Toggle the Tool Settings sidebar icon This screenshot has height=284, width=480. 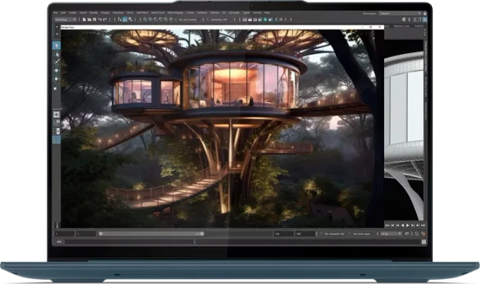[420, 20]
